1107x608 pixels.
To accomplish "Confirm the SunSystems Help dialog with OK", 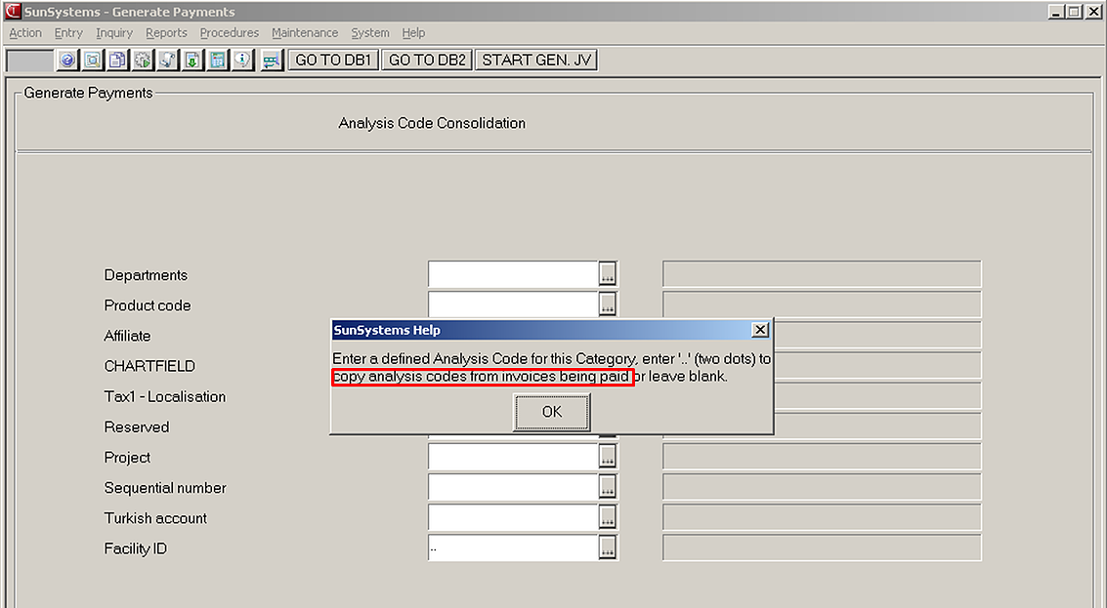I will (x=551, y=412).
